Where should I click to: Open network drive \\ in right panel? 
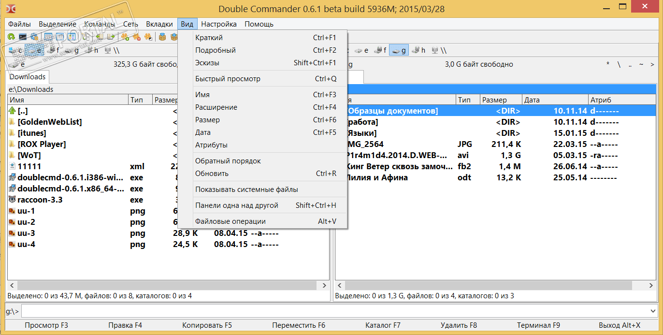(x=438, y=50)
